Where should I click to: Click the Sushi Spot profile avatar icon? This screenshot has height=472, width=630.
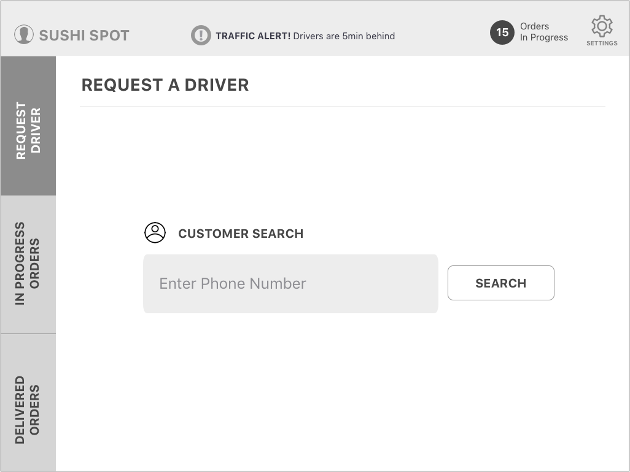[x=24, y=35]
